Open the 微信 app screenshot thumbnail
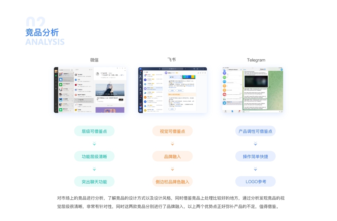The image size is (337, 221). (90, 90)
